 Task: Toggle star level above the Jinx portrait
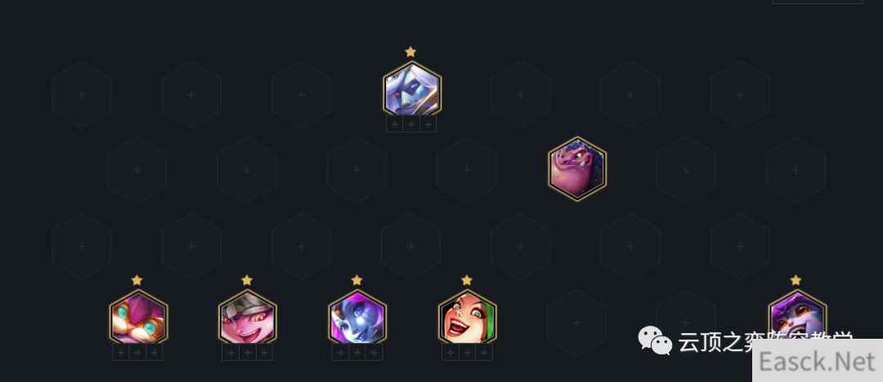(x=466, y=280)
